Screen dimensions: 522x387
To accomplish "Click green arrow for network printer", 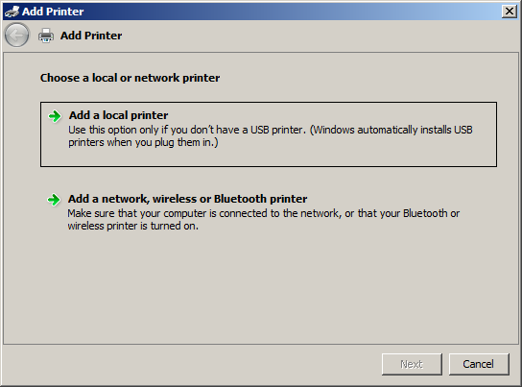I will [54, 200].
